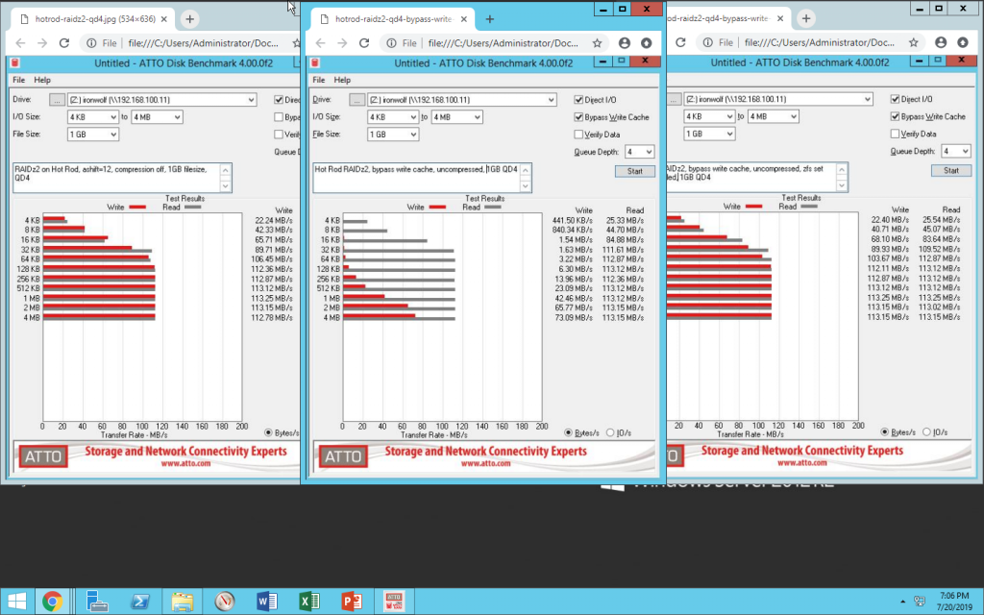984x615 pixels.
Task: Toggle Bypass Write Cache in the right ATTO window
Action: [x=895, y=116]
